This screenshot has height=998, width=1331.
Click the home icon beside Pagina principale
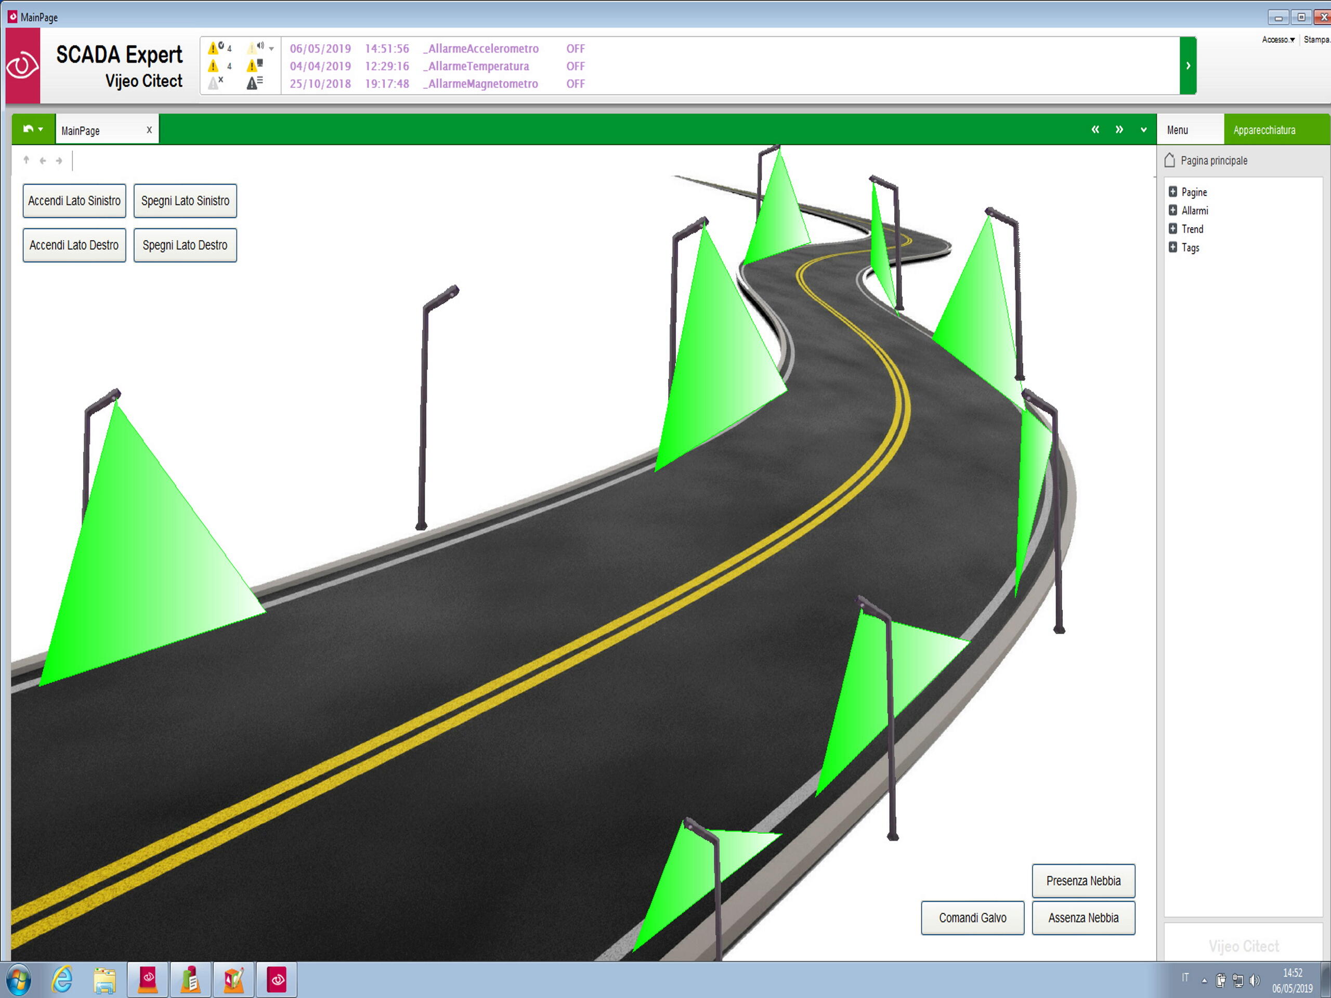point(1170,161)
